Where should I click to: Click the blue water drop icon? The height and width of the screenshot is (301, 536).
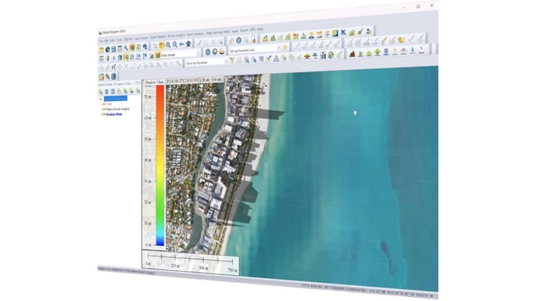tap(413, 50)
